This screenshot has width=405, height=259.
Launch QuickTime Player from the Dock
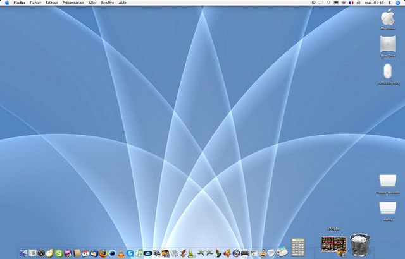(130, 253)
